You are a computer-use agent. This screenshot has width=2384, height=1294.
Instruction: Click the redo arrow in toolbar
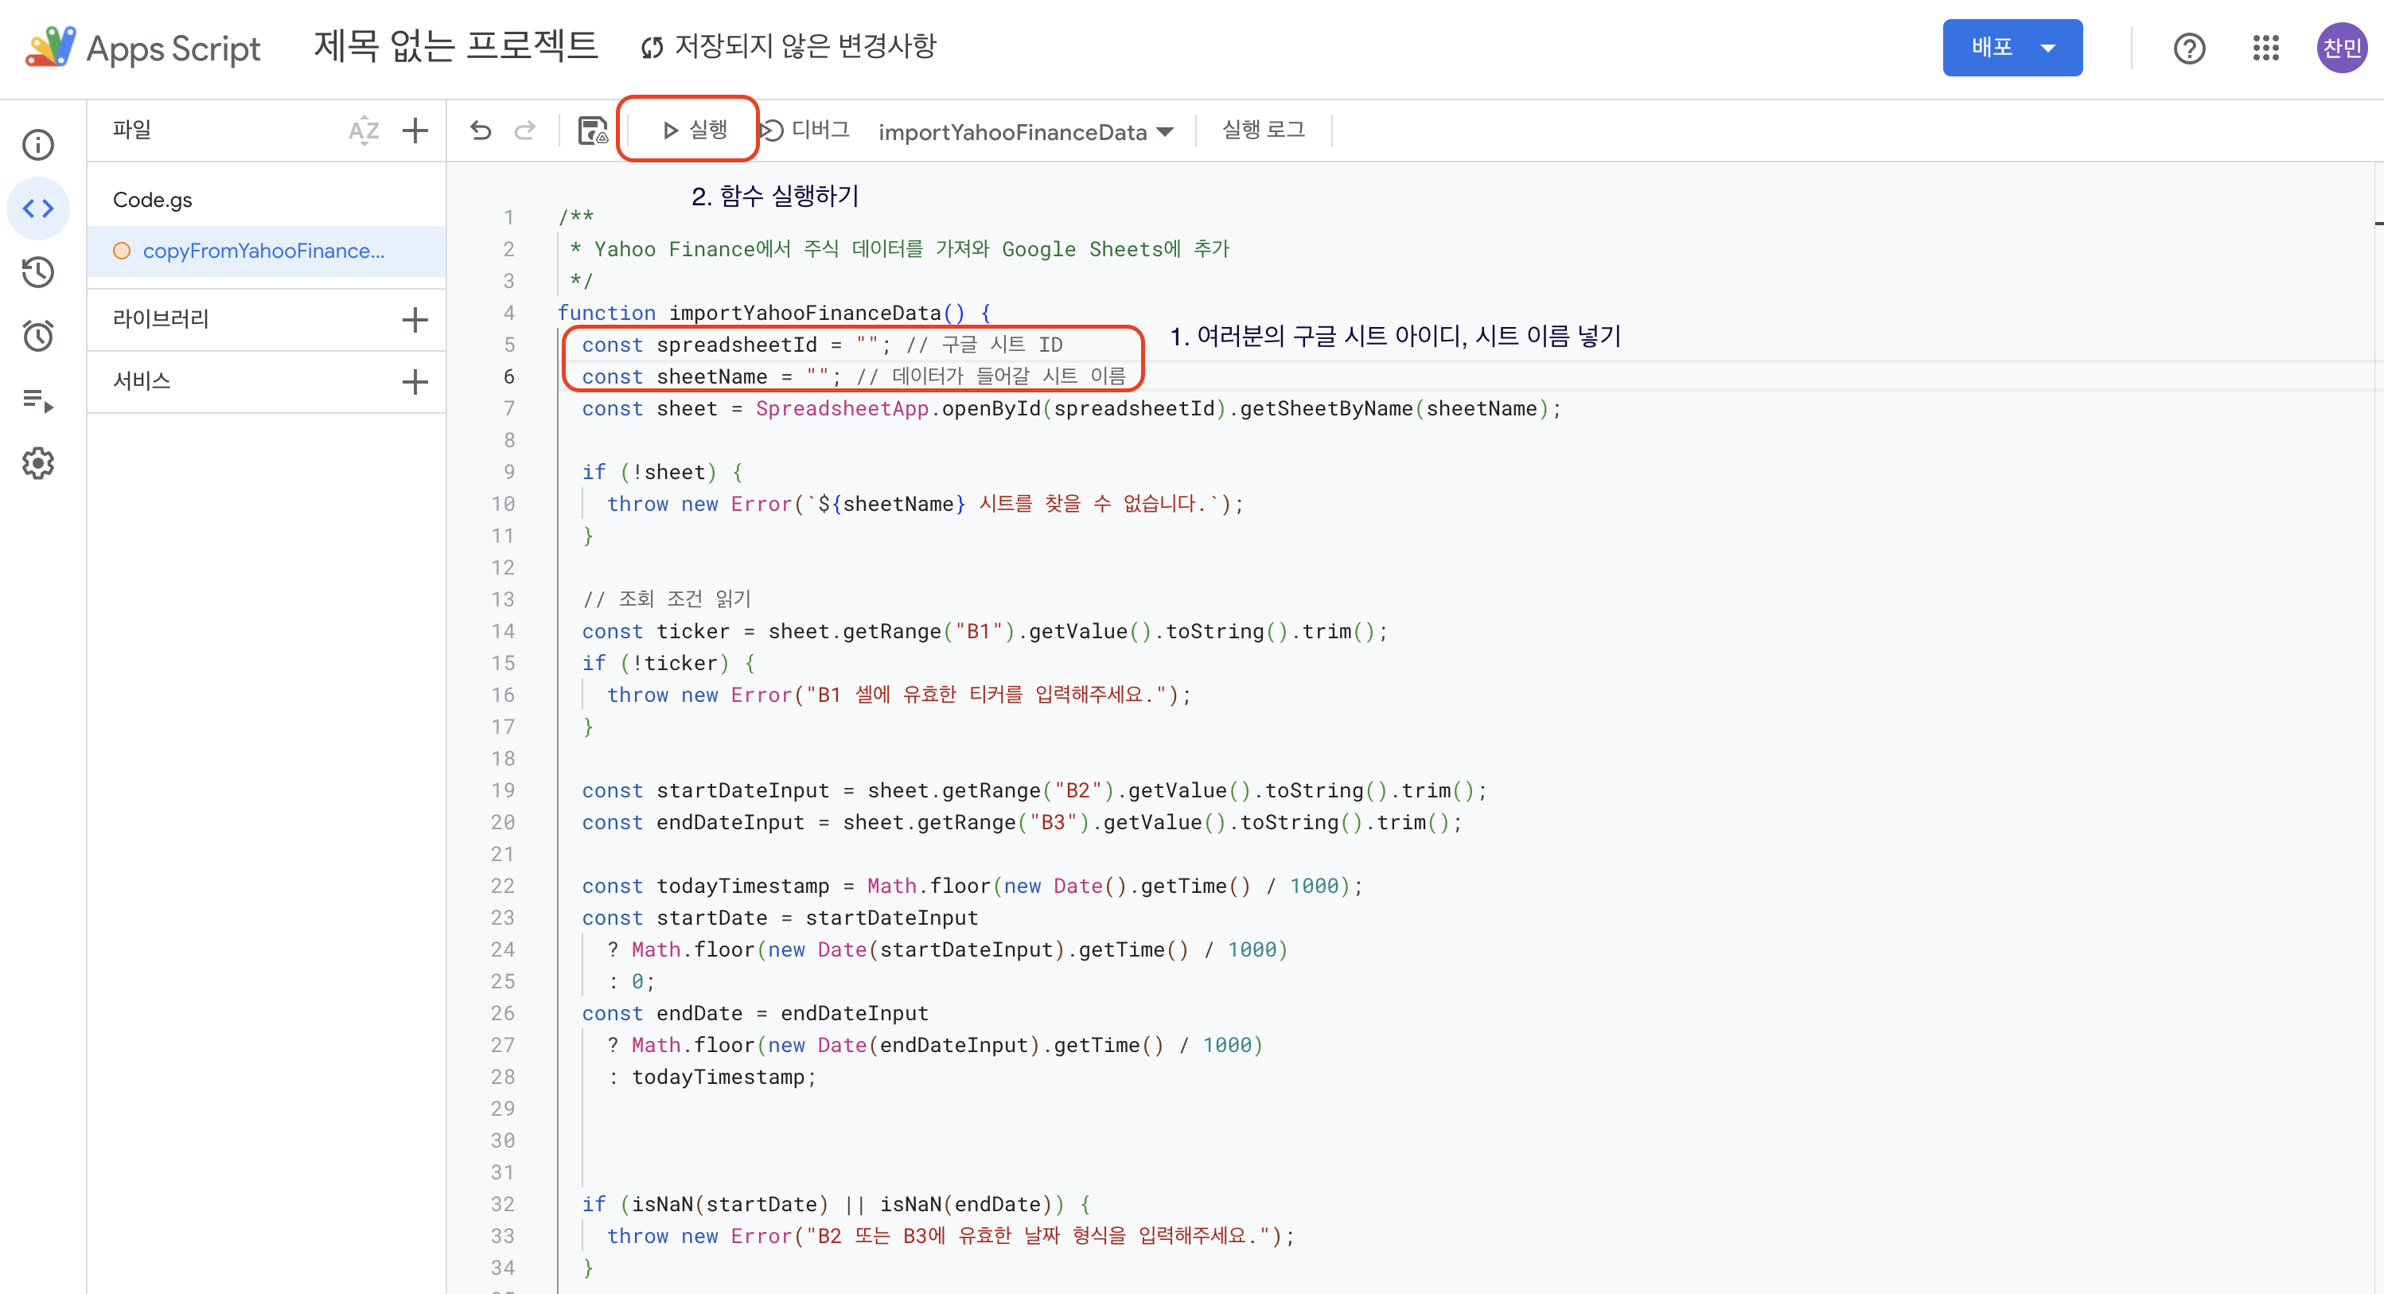(x=524, y=131)
